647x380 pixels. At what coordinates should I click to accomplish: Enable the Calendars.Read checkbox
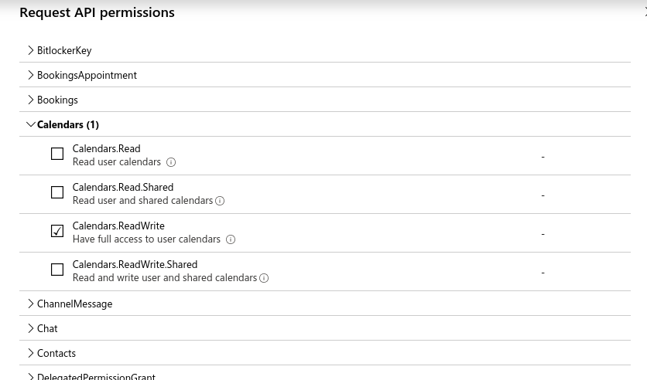57,154
